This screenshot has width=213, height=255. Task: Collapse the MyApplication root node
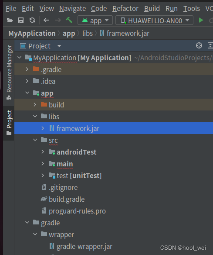tap(20, 57)
